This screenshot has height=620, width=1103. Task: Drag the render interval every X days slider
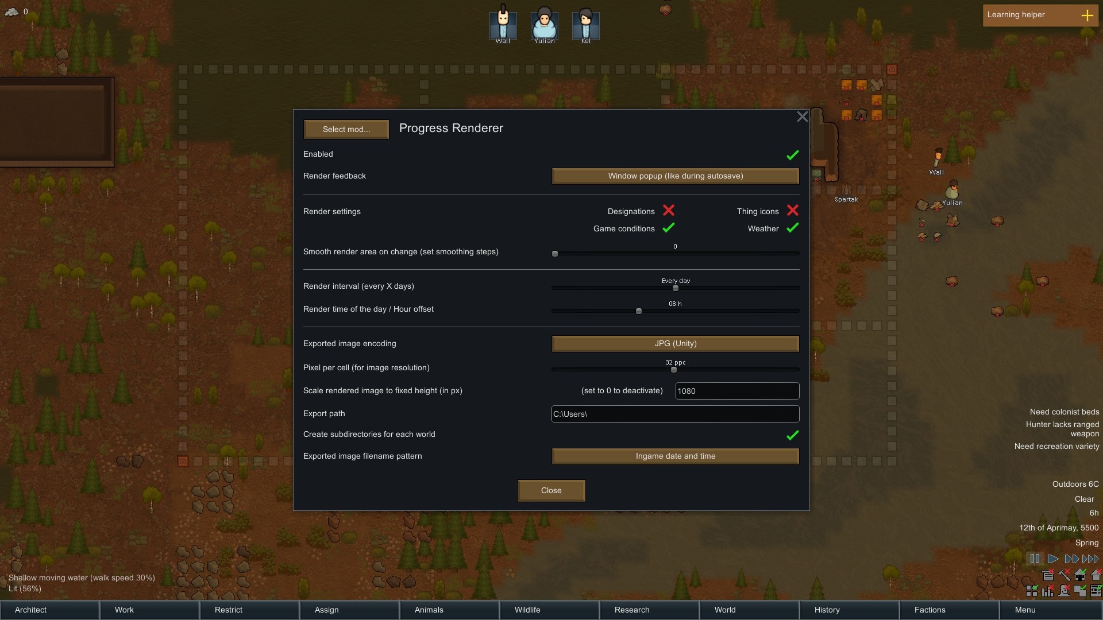coord(675,288)
